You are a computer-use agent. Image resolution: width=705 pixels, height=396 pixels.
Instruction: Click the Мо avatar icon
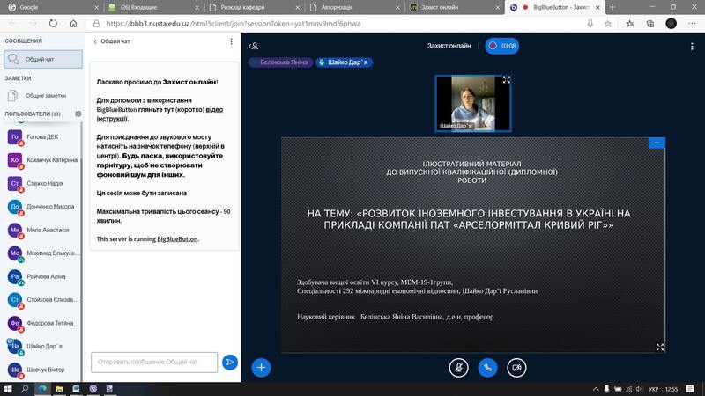[15, 253]
